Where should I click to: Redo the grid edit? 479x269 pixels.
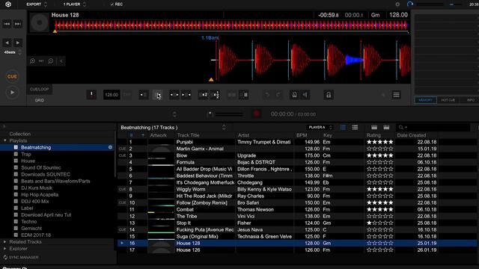[278, 95]
